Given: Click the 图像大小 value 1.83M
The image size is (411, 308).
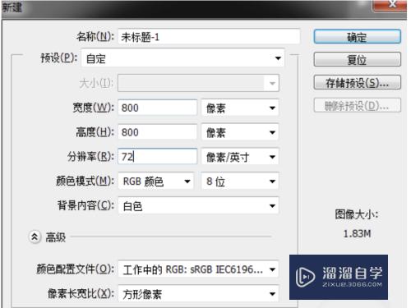Looking at the screenshot, I should [357, 234].
